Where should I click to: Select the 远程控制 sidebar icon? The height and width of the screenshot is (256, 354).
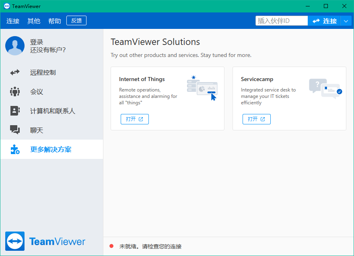coord(15,72)
